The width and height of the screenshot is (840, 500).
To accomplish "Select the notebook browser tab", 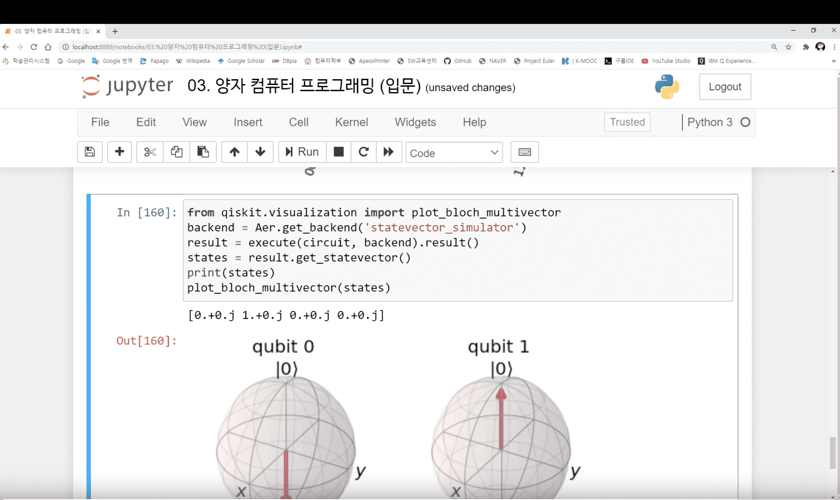I will 52,31.
